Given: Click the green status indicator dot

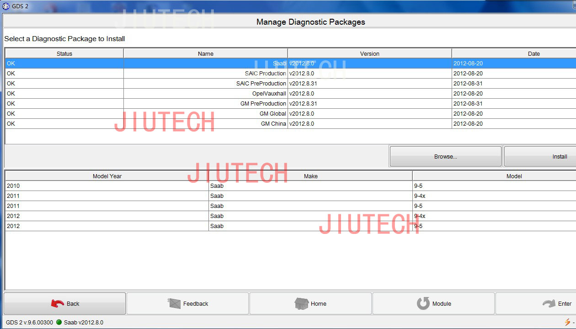Looking at the screenshot, I should pyautogui.click(x=59, y=322).
